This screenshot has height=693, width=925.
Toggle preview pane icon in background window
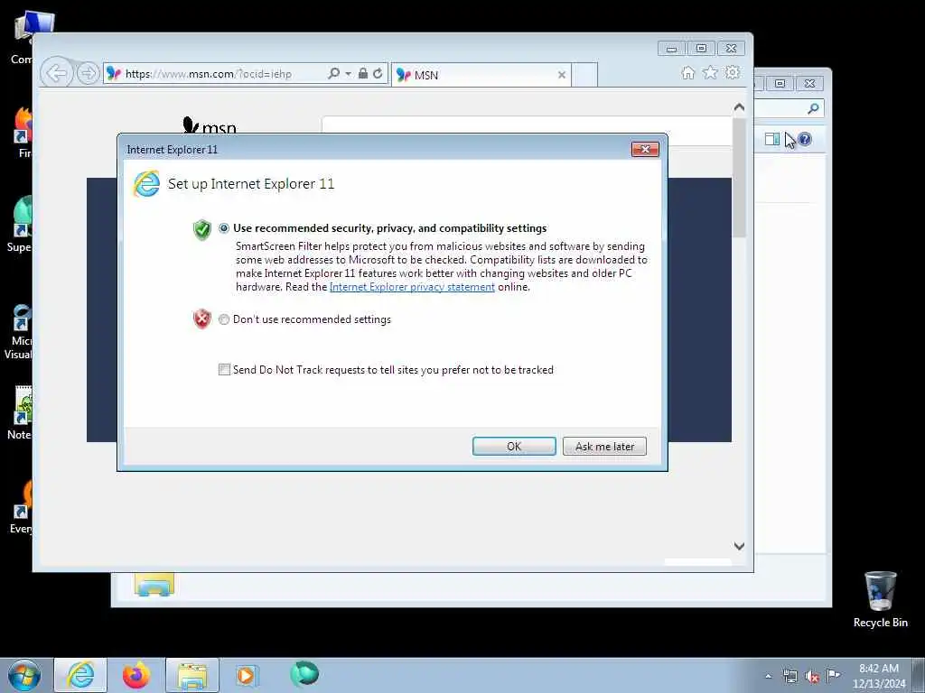771,139
